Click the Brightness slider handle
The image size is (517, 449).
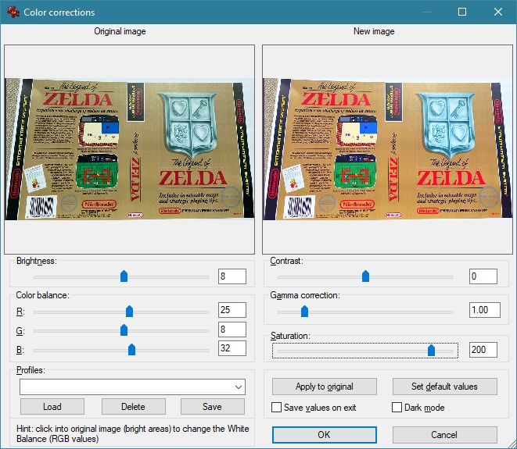click(124, 276)
